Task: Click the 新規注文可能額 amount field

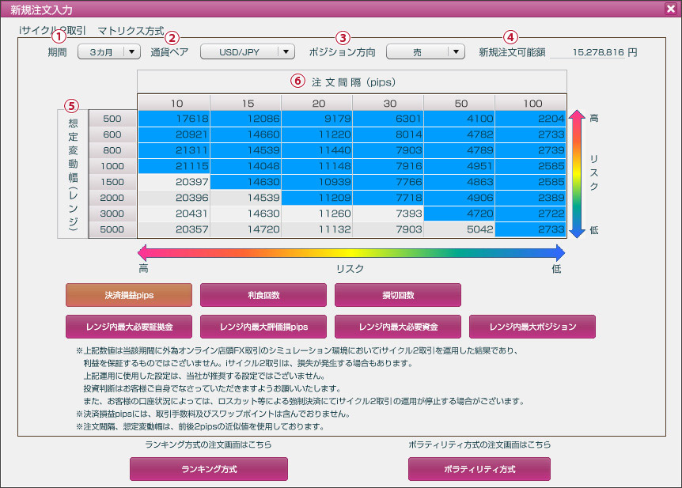Action: coord(593,52)
